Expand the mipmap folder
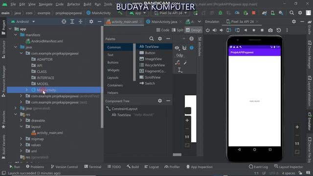Image resolution: width=313 pixels, height=176 pixels. [21, 139]
